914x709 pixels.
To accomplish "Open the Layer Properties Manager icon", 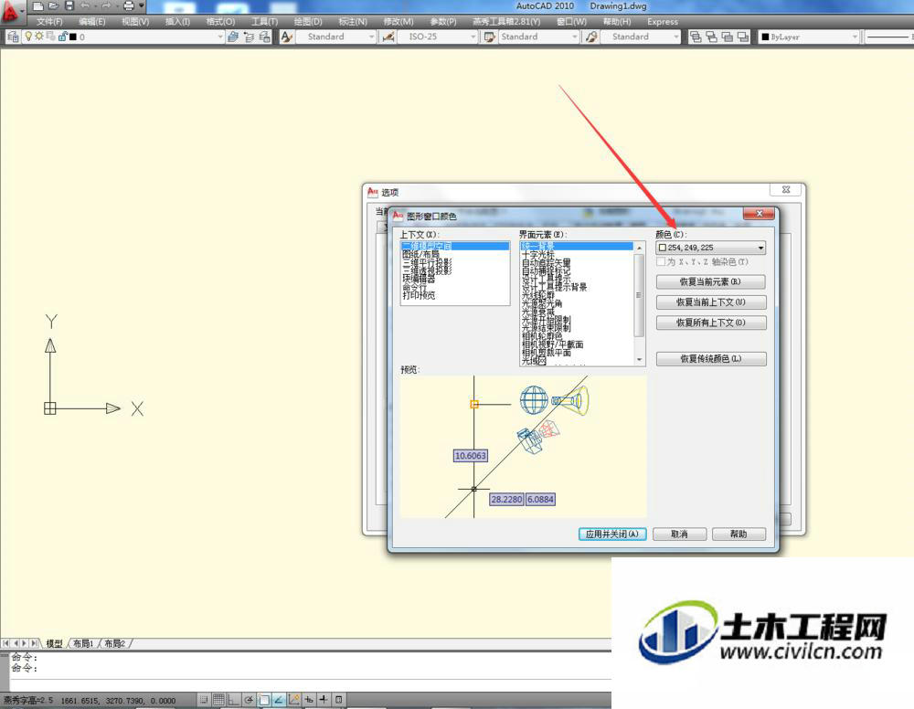I will click(x=12, y=37).
